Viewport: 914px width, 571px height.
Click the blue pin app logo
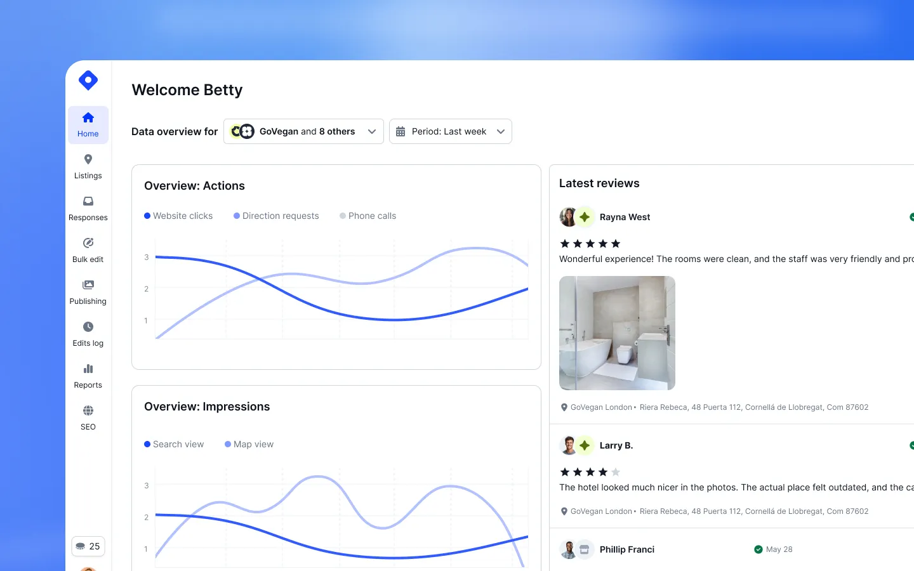pyautogui.click(x=88, y=80)
